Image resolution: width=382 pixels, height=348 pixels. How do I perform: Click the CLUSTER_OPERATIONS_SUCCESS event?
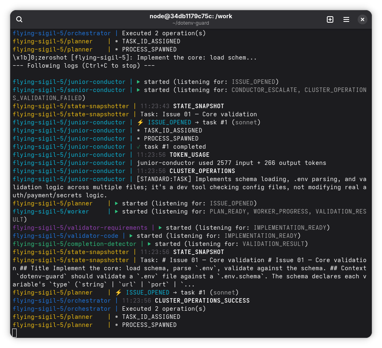pyautogui.click(x=202, y=301)
